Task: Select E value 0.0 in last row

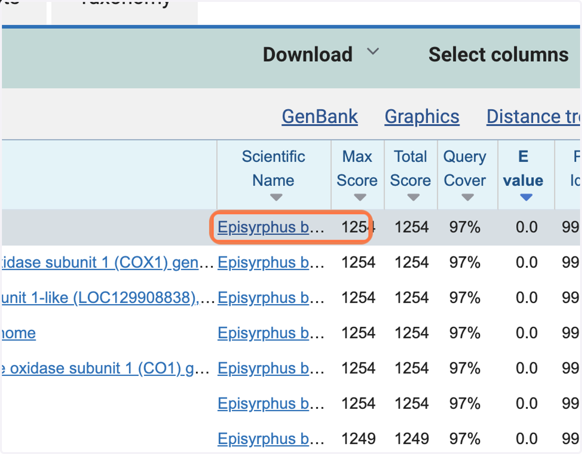Action: (527, 439)
